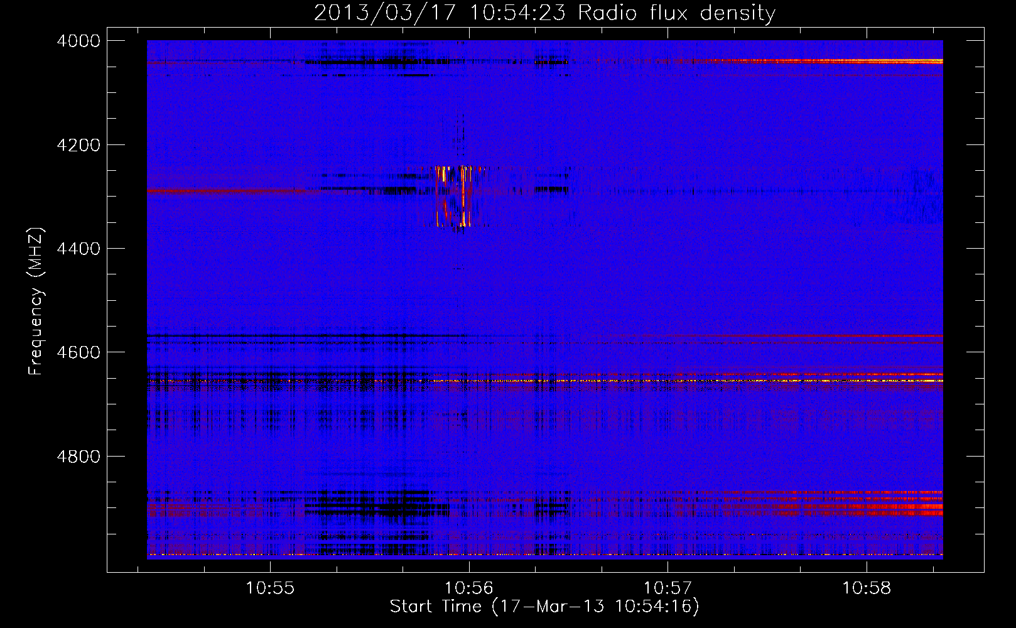The width and height of the screenshot is (1016, 628).
Task: Click the 'Start Time (17-Mar-13 10:54:16)' label
Action: tap(544, 607)
